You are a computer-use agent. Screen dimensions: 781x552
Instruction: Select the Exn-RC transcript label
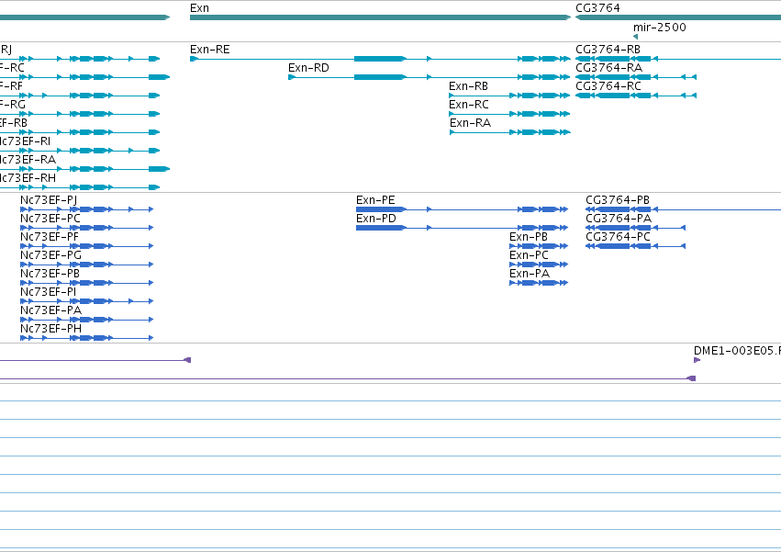tap(469, 105)
